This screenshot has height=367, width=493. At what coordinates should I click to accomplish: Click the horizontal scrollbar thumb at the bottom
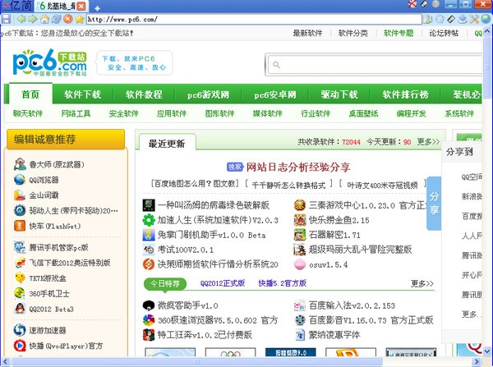(x=197, y=361)
